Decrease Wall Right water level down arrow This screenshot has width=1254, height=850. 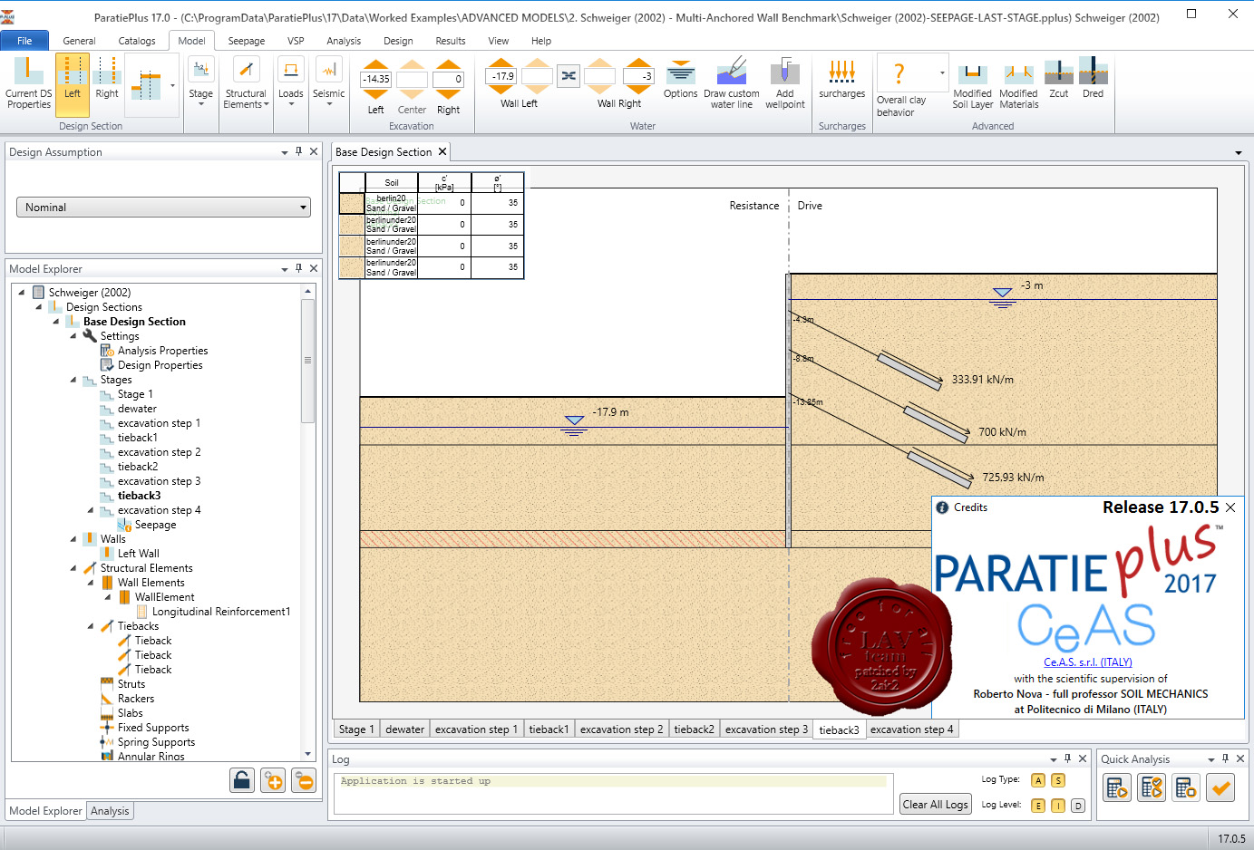click(x=639, y=89)
